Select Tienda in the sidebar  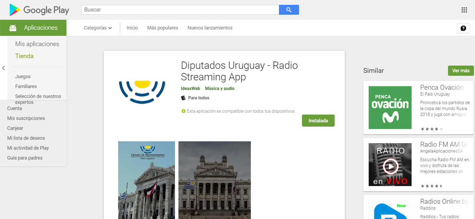24,56
